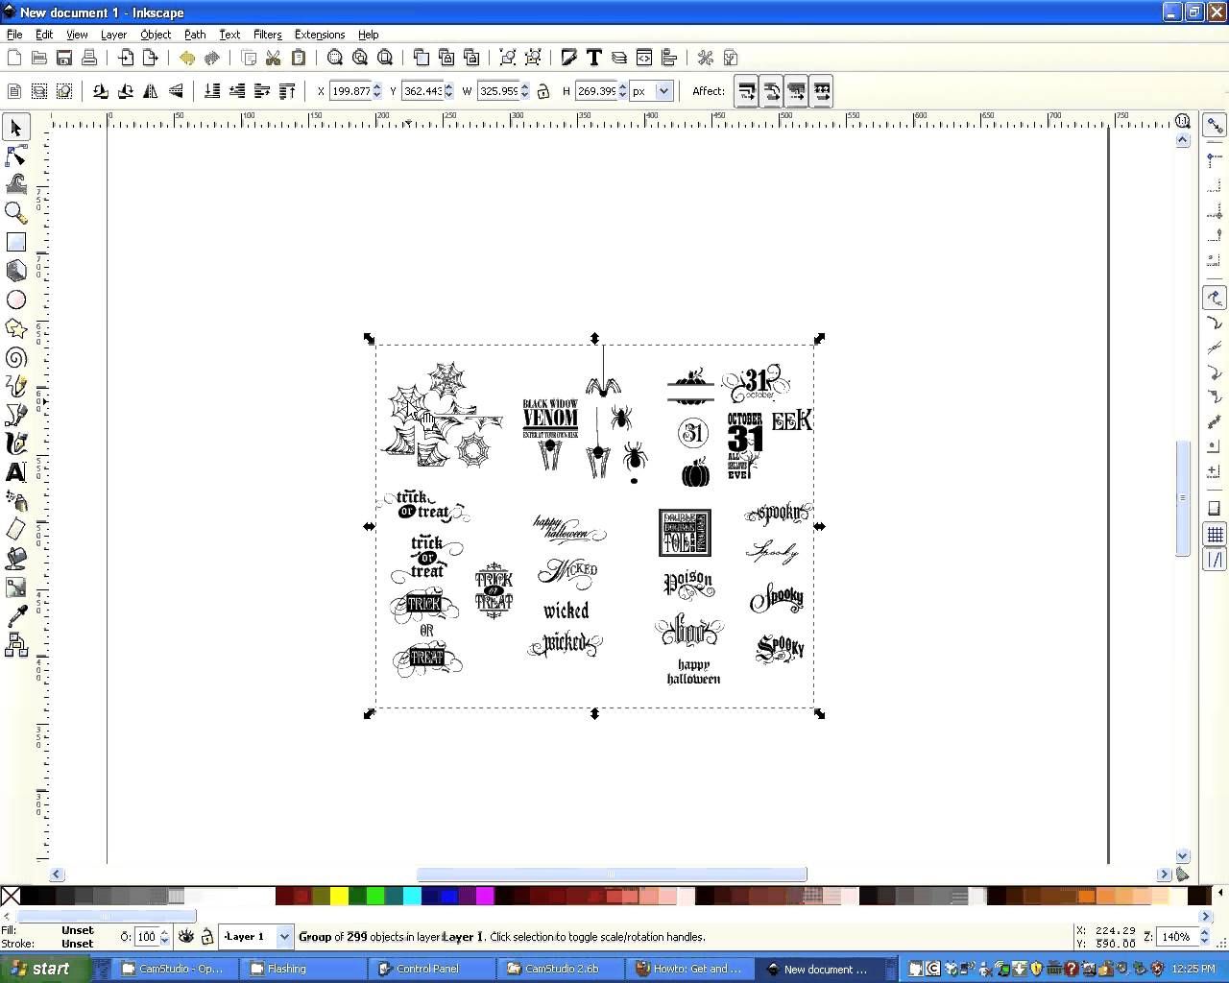
Task: Toggle move patterns affect button
Action: click(x=821, y=91)
